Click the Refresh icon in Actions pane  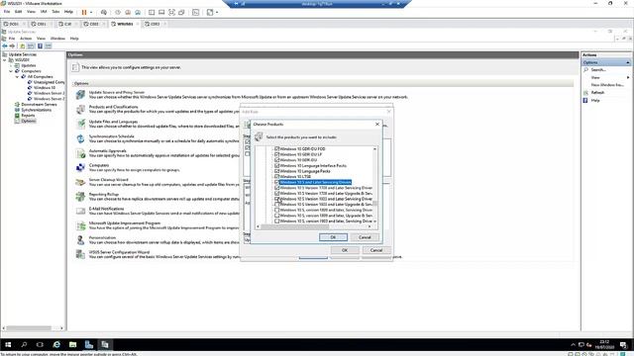click(585, 92)
